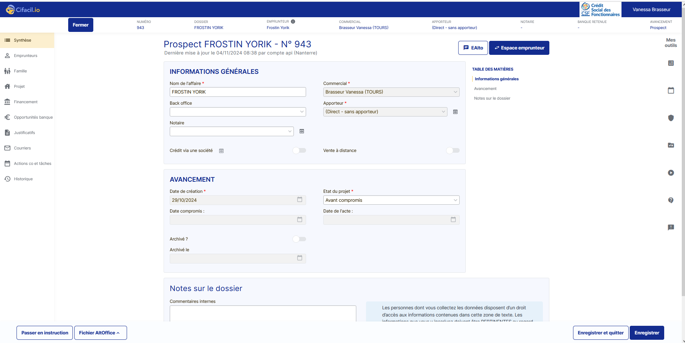Open the help question mark icon
The width and height of the screenshot is (685, 343).
[671, 200]
